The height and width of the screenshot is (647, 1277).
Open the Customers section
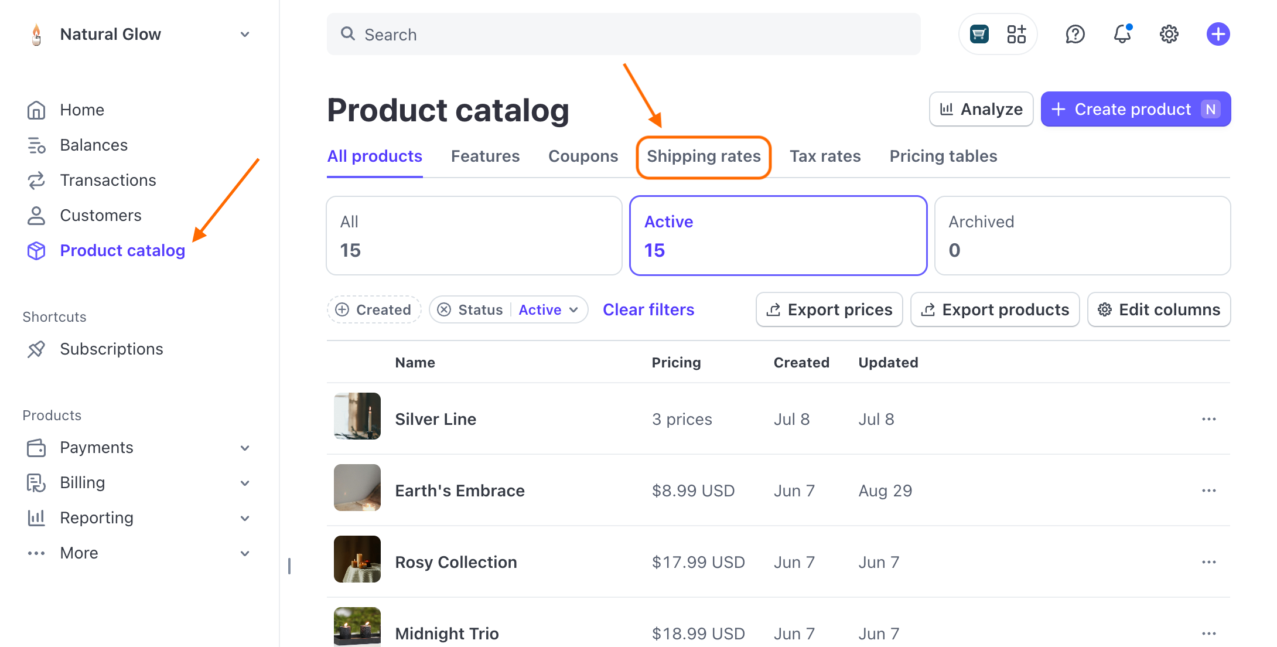click(x=100, y=215)
